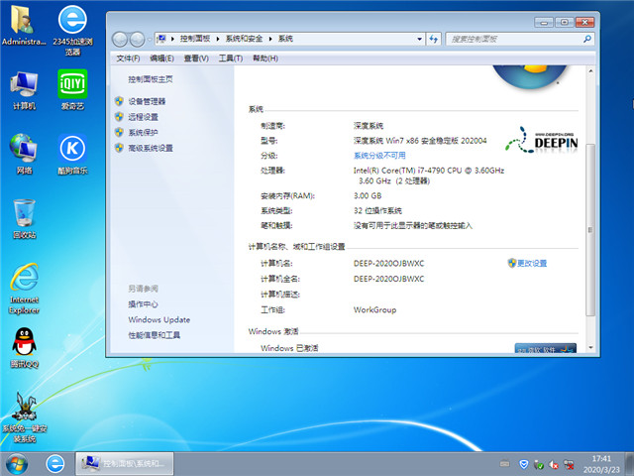
Task: Open 高级系统设置 in sidebar
Action: point(151,148)
